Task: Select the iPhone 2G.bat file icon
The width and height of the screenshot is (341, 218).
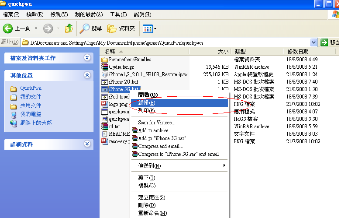Action: [105, 82]
